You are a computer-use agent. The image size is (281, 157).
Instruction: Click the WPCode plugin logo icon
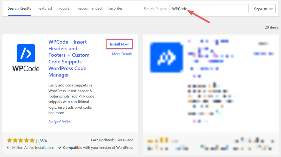pyautogui.click(x=26, y=58)
